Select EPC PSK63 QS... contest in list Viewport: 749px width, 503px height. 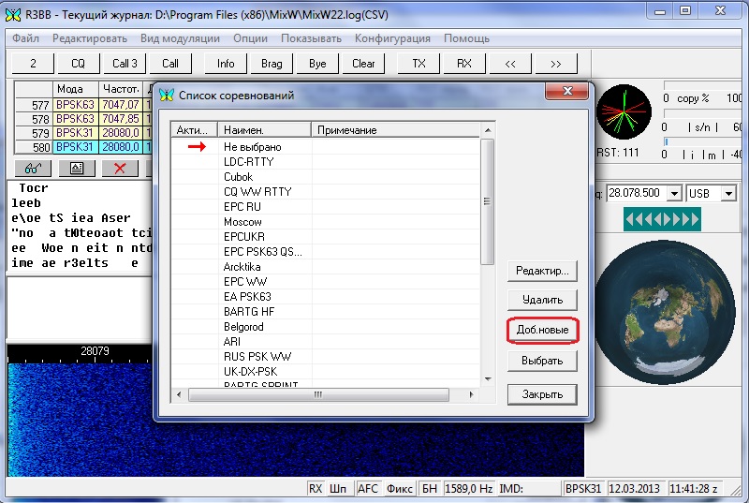[263, 252]
